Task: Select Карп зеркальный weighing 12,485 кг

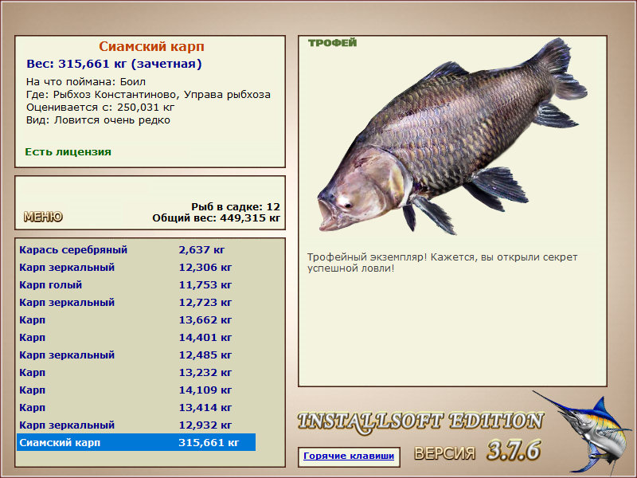Action: tap(136, 355)
